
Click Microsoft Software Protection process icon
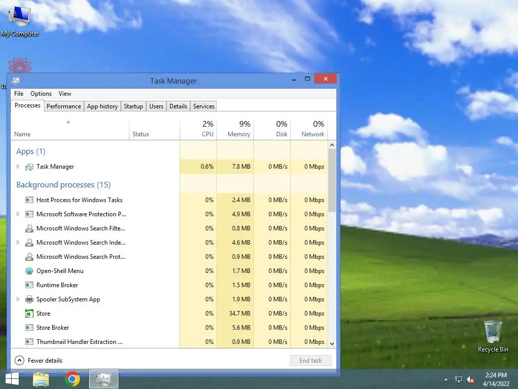tap(29, 214)
